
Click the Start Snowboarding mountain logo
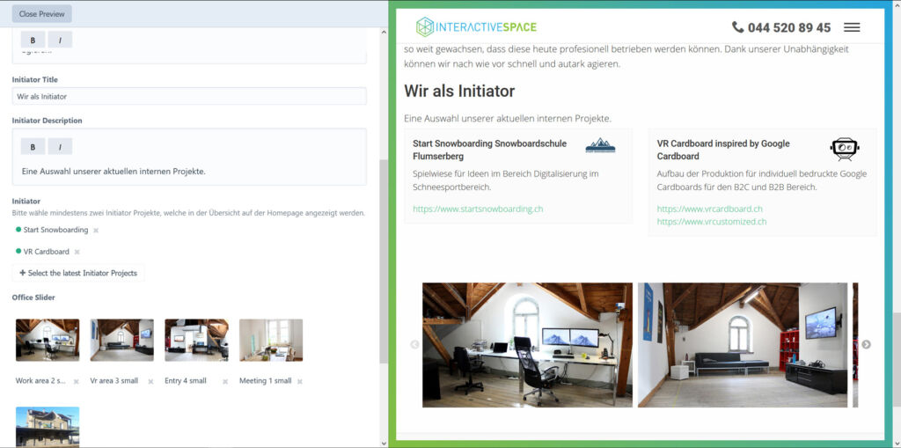click(x=600, y=145)
